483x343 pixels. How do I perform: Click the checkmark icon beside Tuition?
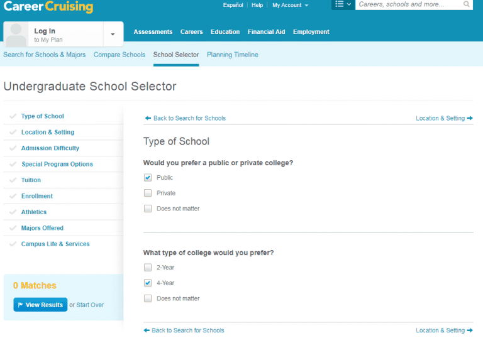point(13,180)
